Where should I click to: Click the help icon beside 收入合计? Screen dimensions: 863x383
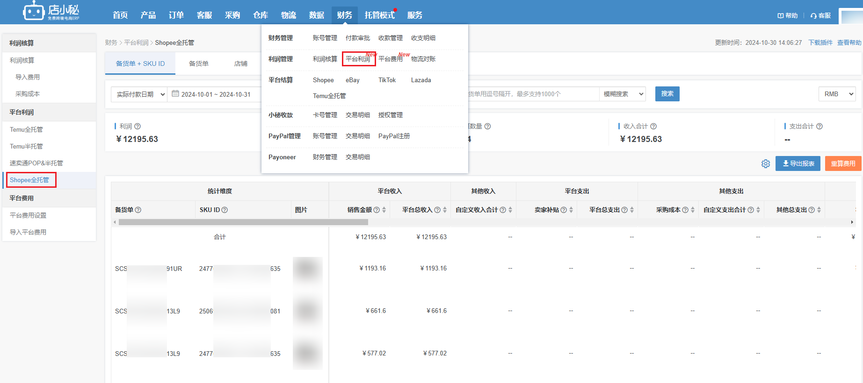(x=653, y=126)
